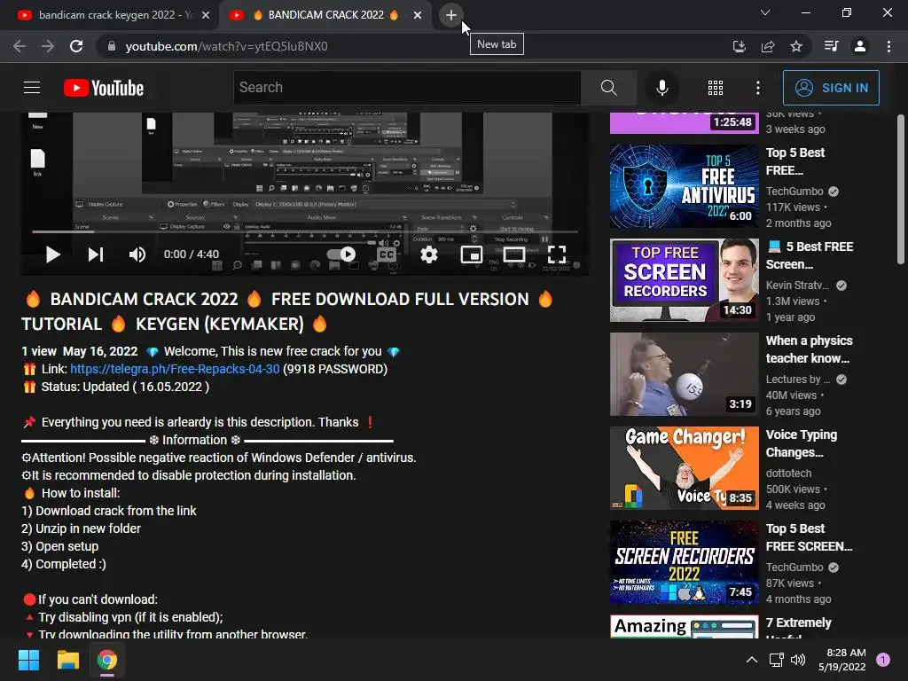Click the SIGN IN button
908x681 pixels.
[x=831, y=88]
